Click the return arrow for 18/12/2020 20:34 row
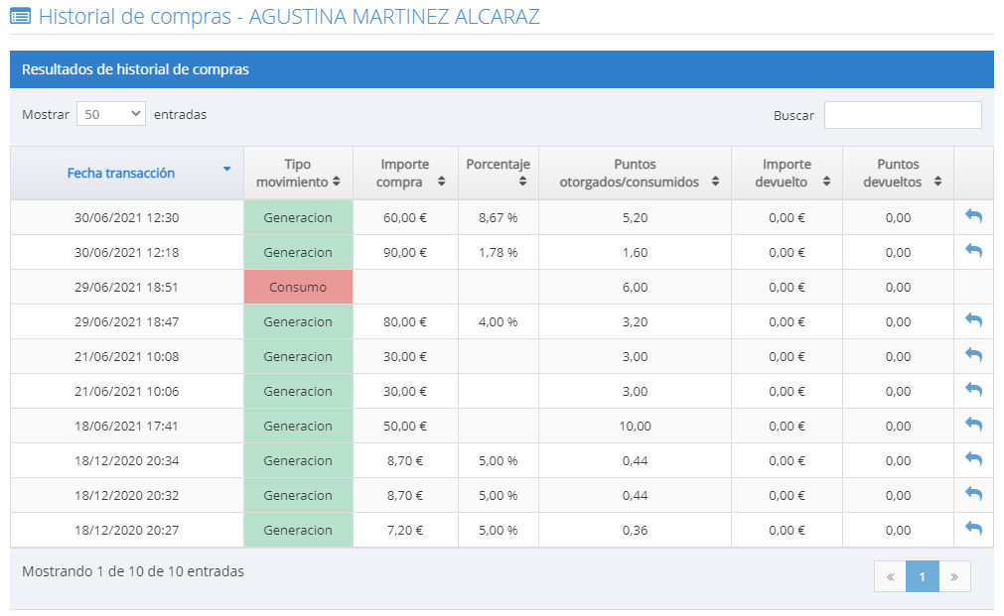1004x616 pixels. coord(973,459)
